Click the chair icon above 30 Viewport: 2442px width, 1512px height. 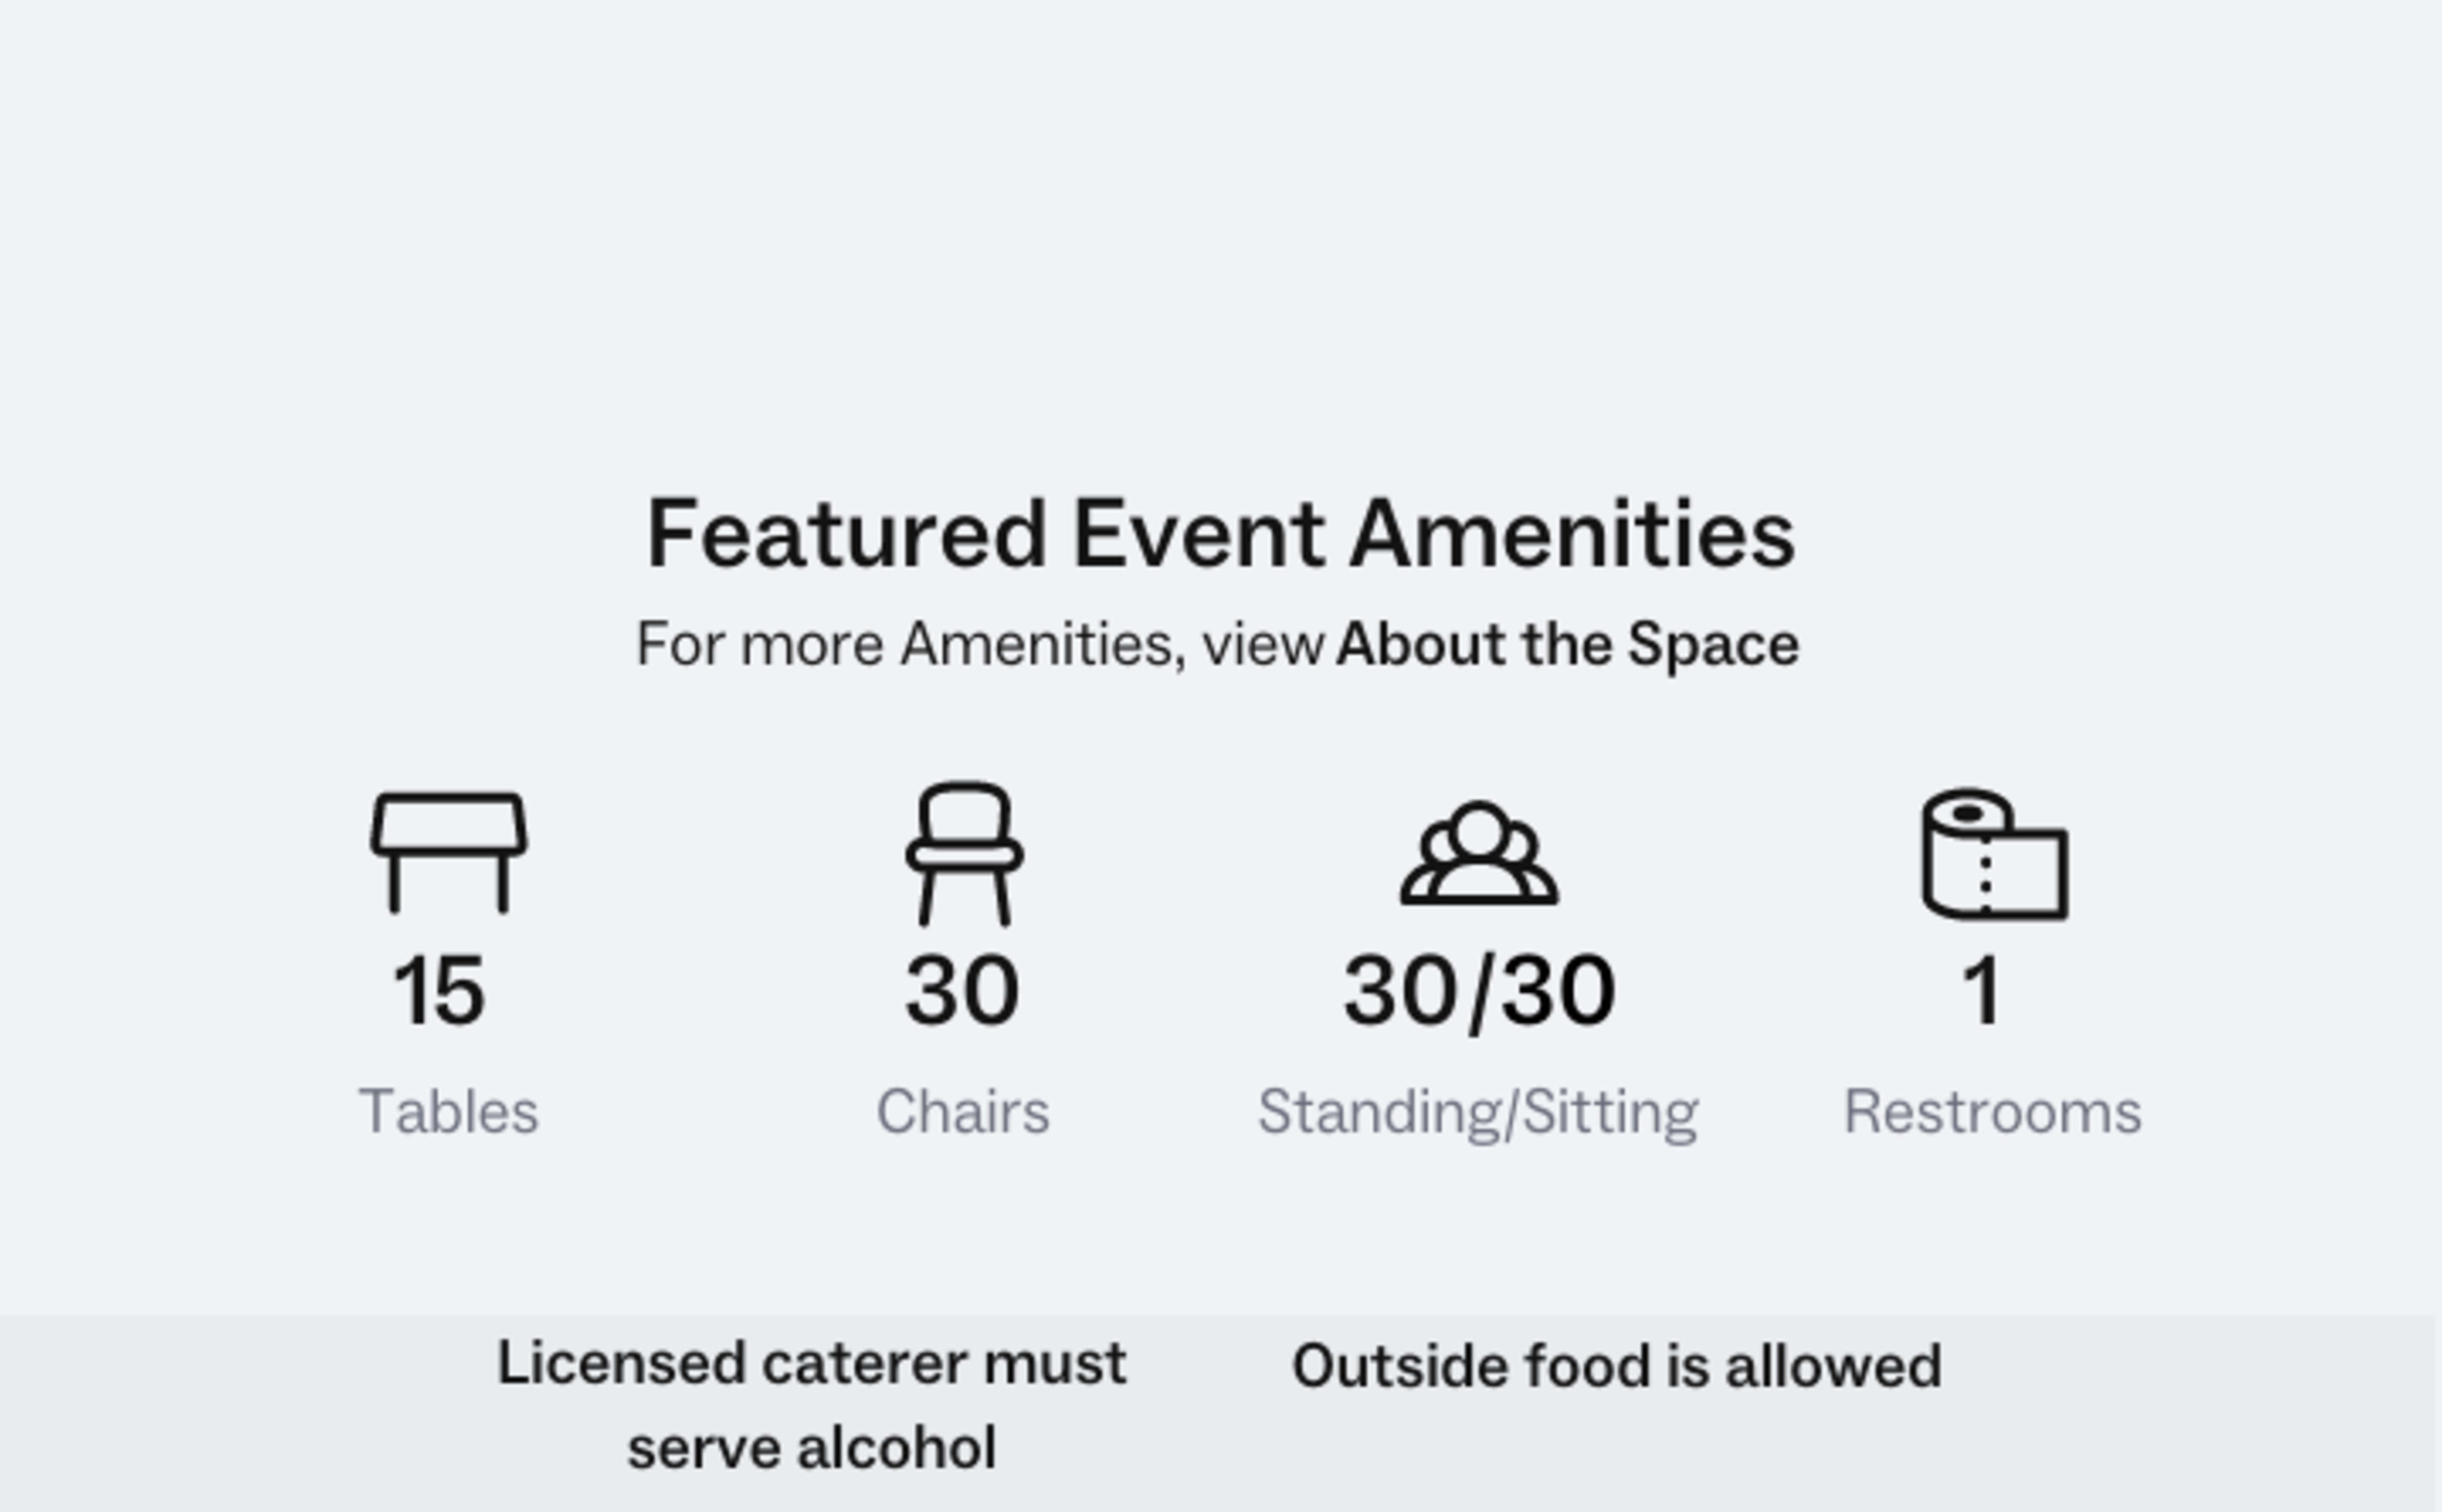pyautogui.click(x=963, y=853)
